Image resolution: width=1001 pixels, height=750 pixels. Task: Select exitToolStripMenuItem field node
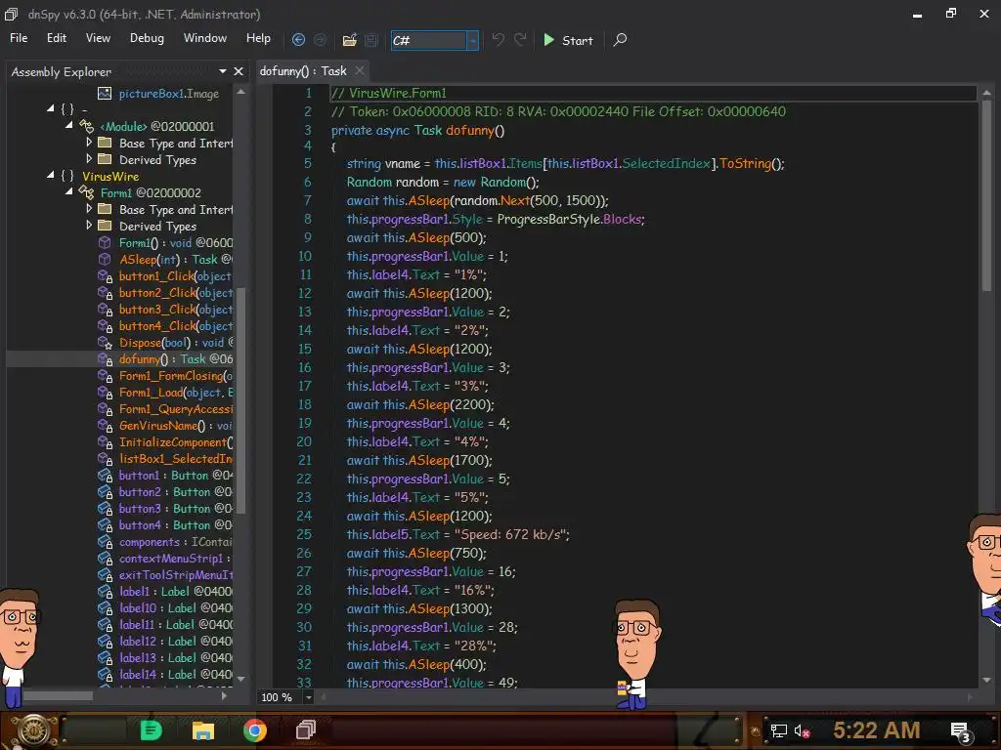point(176,574)
